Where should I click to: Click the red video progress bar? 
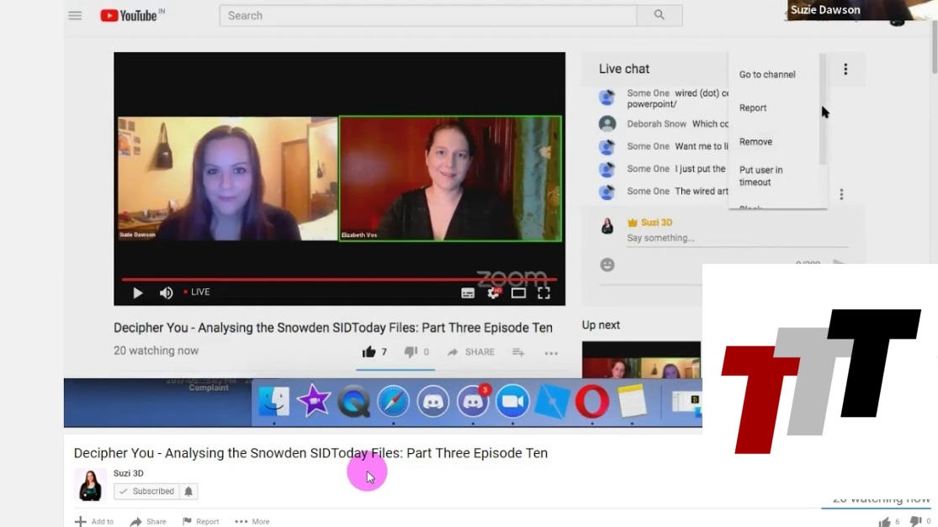pos(337,279)
